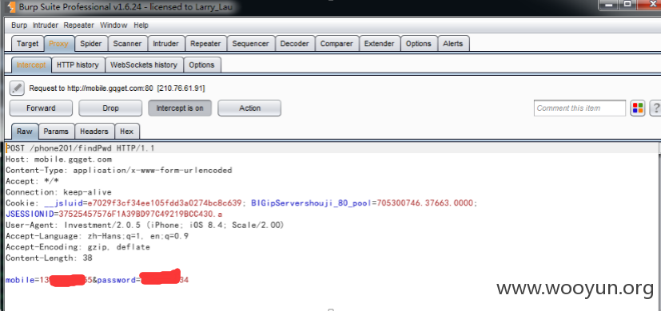
Task: Click the help question mark icon
Action: click(656, 108)
